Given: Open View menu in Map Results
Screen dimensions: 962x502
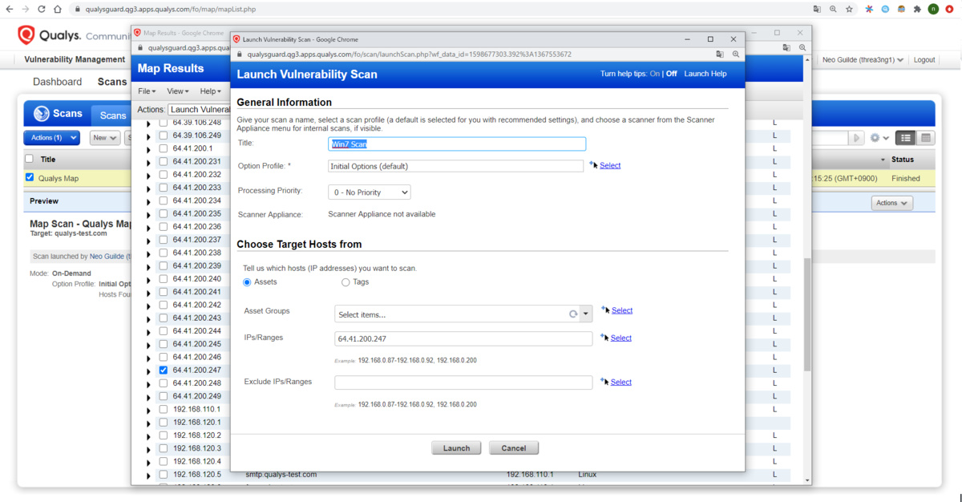Looking at the screenshot, I should (x=178, y=91).
